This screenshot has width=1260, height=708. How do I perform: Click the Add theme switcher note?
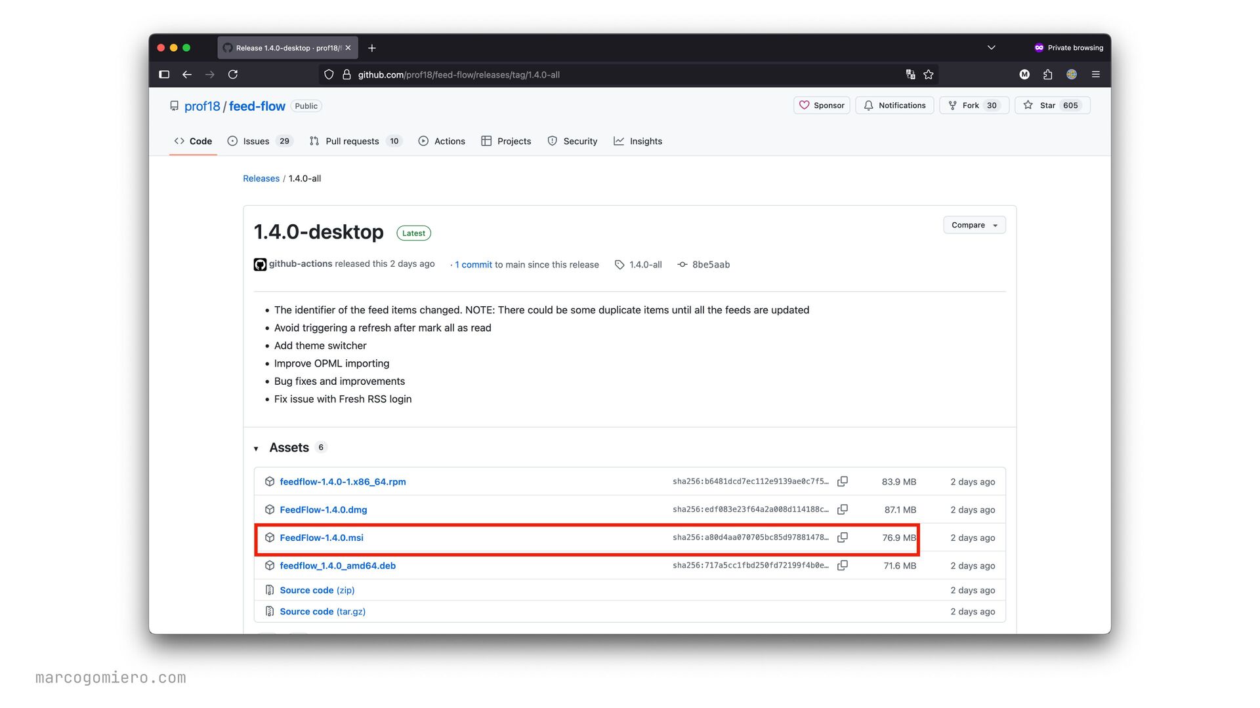[320, 345]
